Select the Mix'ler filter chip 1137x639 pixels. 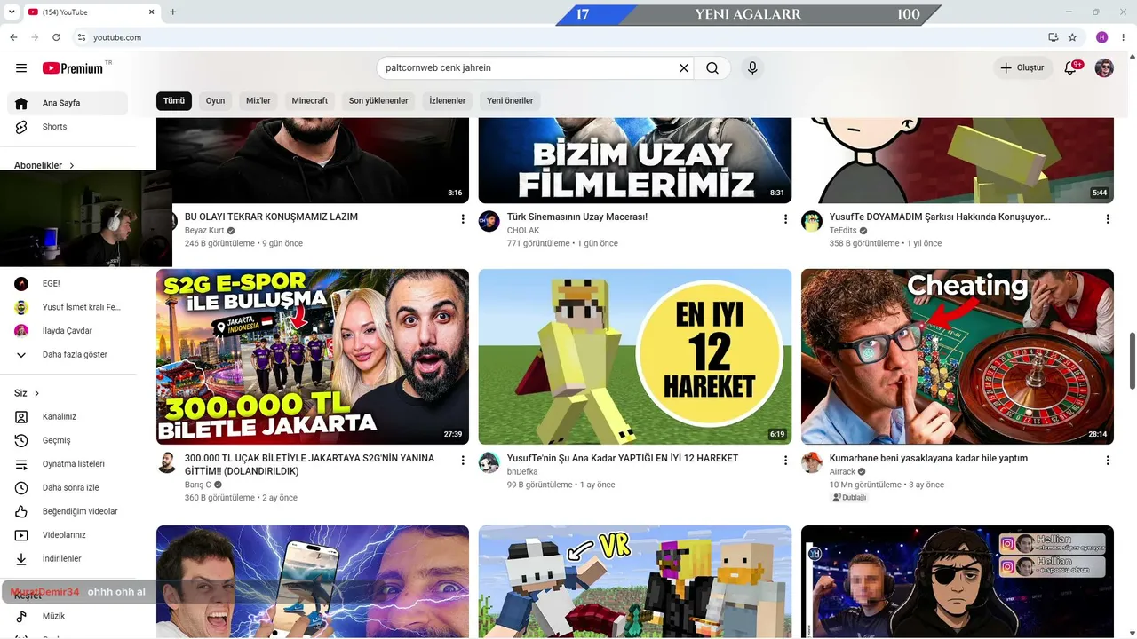[x=258, y=100]
